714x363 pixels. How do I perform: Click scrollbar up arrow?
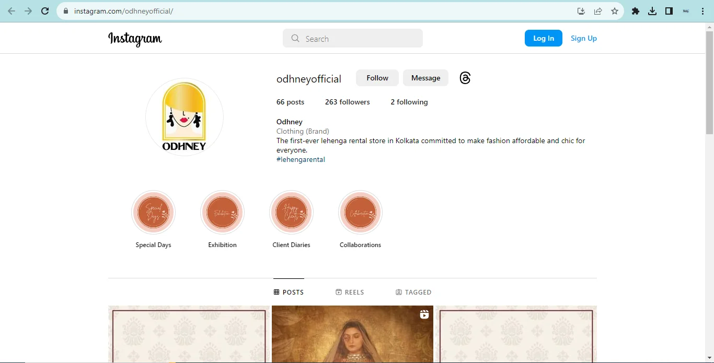(x=709, y=26)
